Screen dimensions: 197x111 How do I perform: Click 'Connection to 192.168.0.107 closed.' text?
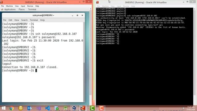(x=30, y=67)
